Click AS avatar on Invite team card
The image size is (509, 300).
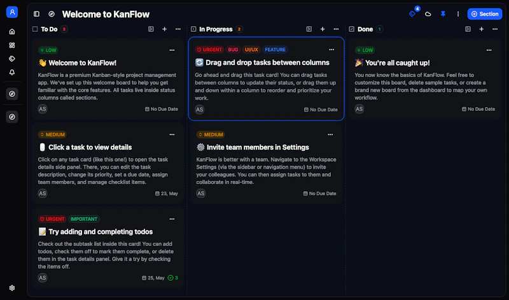point(201,194)
